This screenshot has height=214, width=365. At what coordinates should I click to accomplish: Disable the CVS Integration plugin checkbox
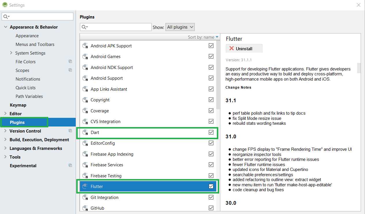211,121
